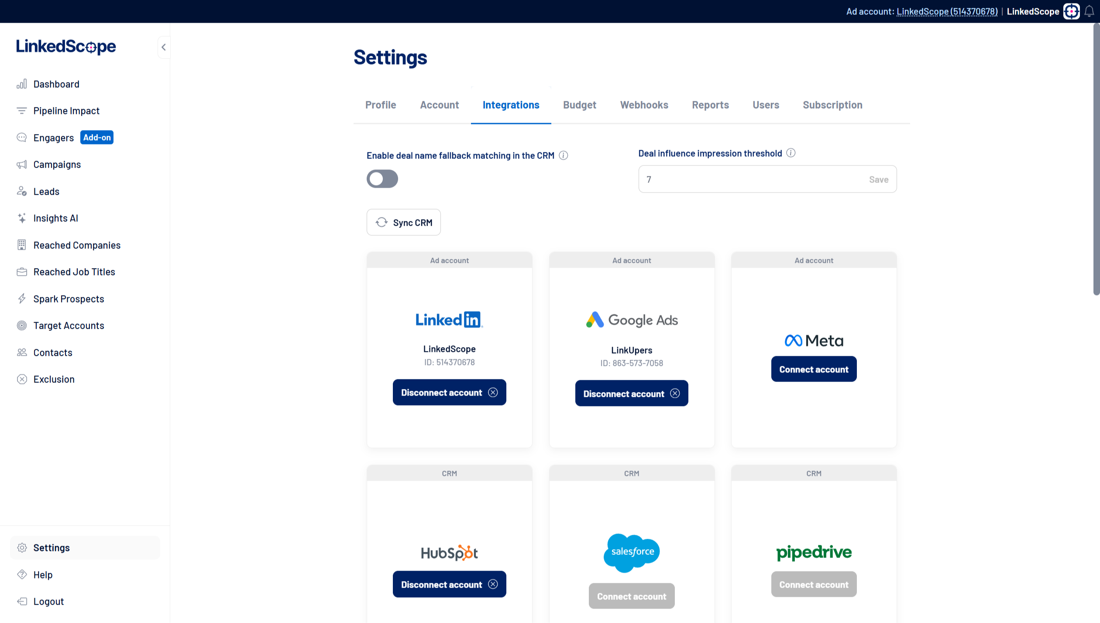Click the Add-on badge next to Engagers
Image resolution: width=1100 pixels, height=623 pixels.
click(x=97, y=138)
